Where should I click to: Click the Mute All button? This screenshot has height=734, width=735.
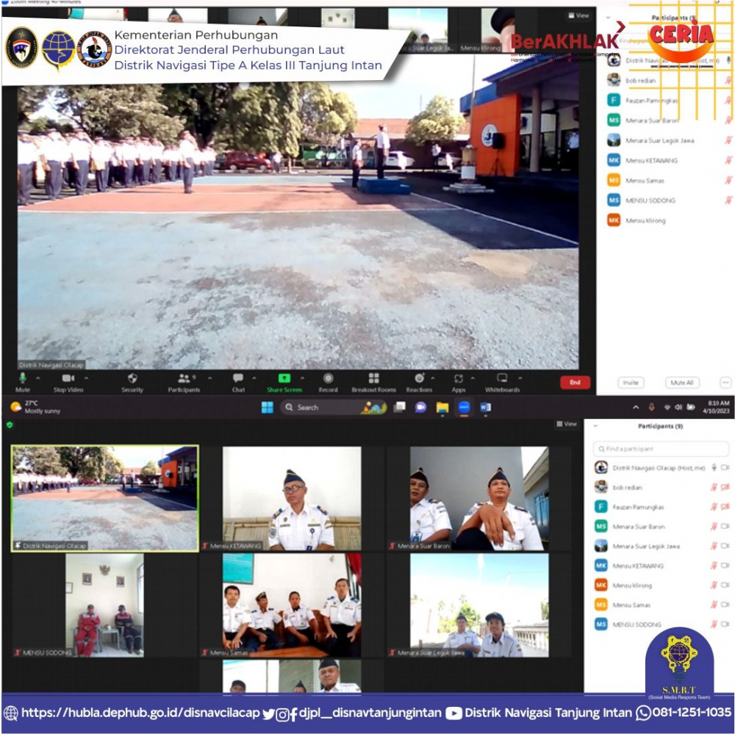(682, 383)
